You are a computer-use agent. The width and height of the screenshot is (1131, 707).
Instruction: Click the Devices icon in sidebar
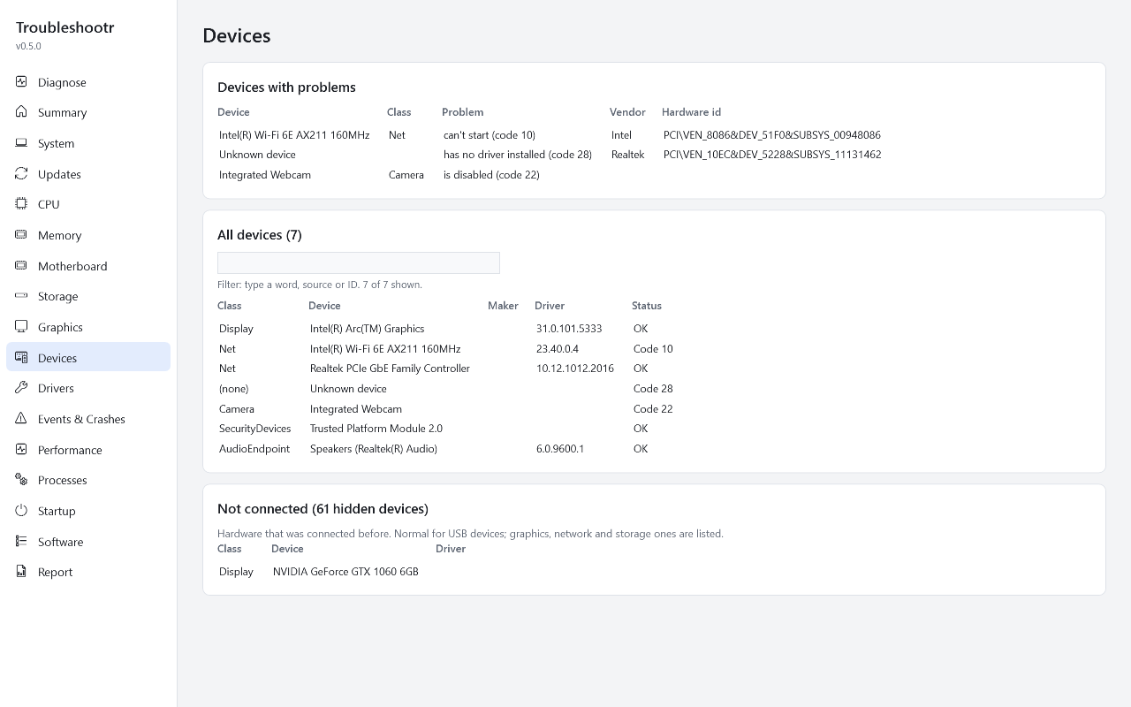click(x=21, y=357)
